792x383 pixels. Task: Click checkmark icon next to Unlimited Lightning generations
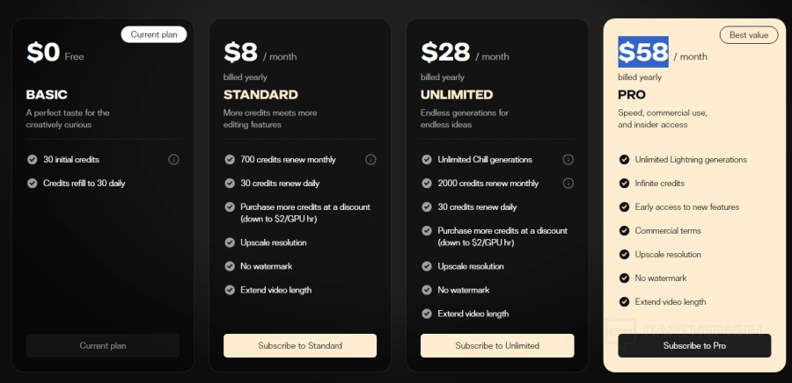pyautogui.click(x=624, y=160)
